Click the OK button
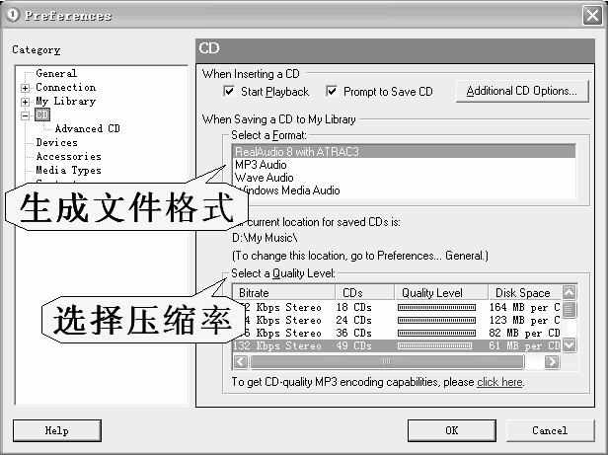 pos(452,430)
